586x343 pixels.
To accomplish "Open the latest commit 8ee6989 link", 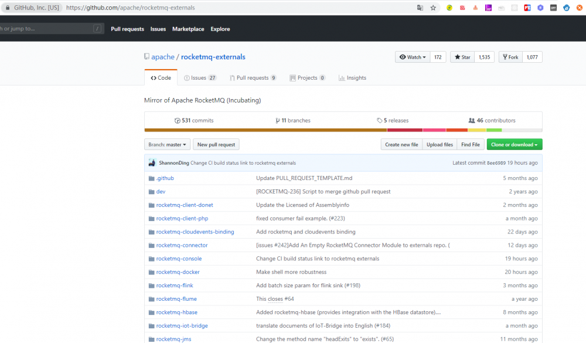I will (x=496, y=163).
